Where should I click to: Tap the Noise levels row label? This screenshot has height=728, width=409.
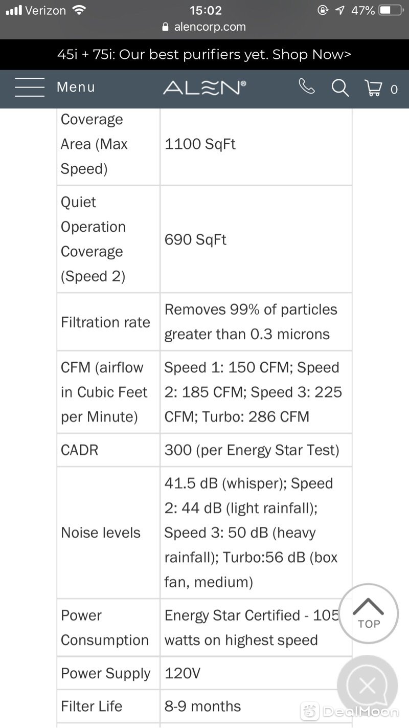tap(100, 532)
